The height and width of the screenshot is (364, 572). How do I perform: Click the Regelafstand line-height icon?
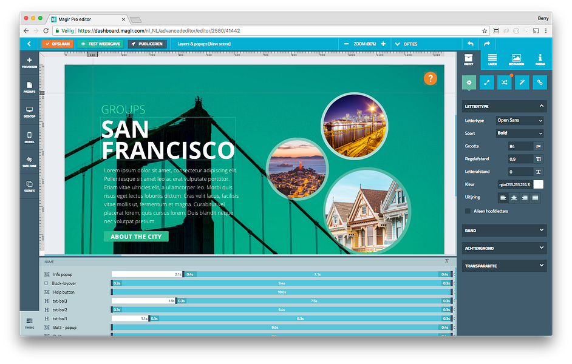point(539,159)
